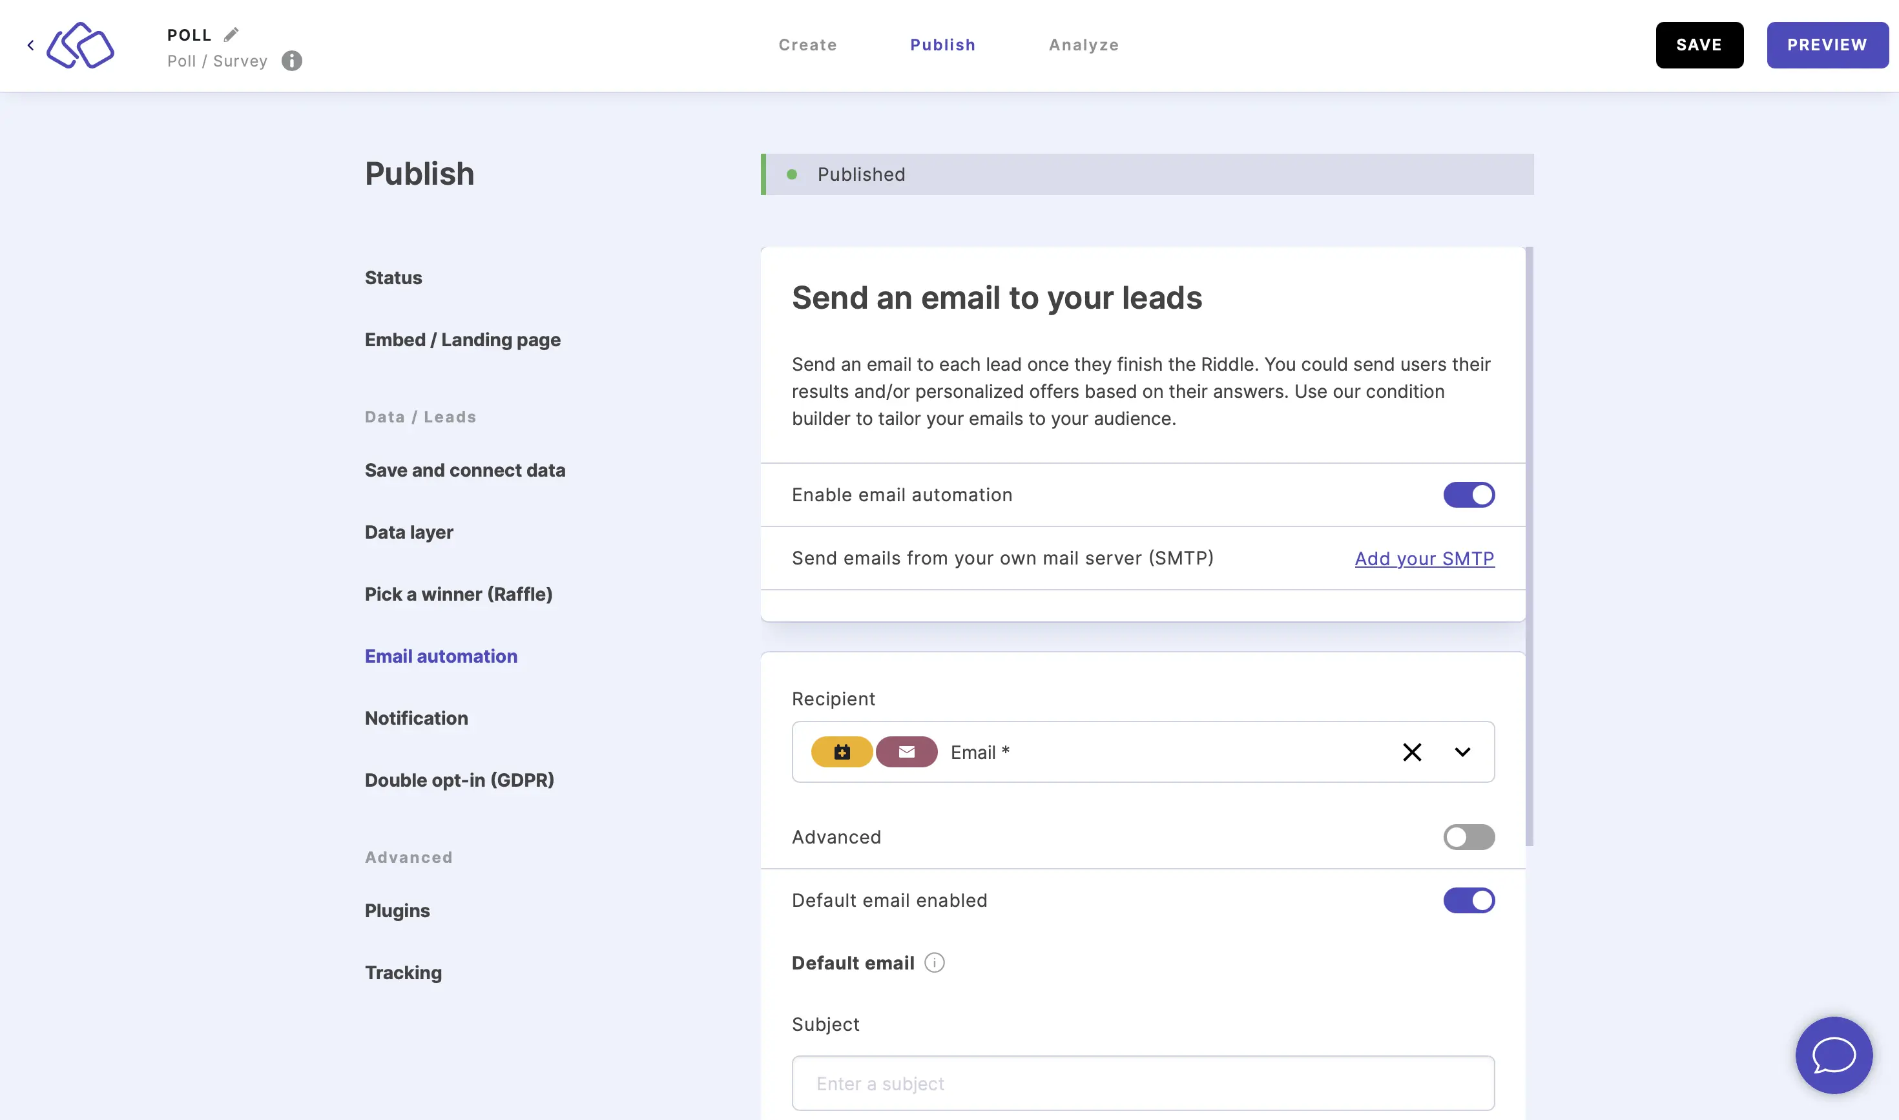
Task: Expand the recipient field dropdown chevron
Action: [1463, 751]
